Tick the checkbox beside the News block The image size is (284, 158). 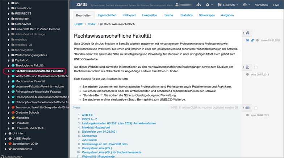[x=256, y=108]
